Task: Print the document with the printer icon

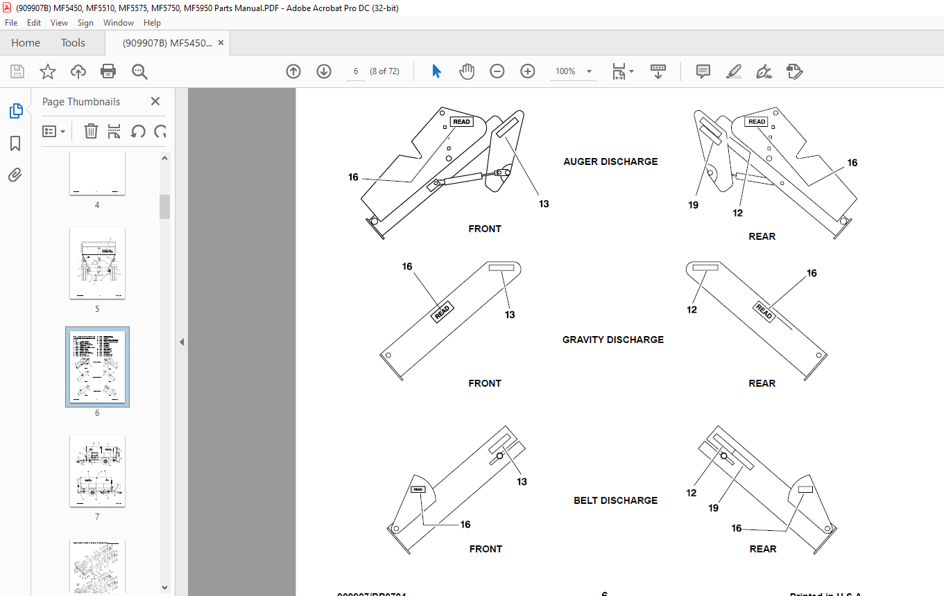Action: click(108, 71)
